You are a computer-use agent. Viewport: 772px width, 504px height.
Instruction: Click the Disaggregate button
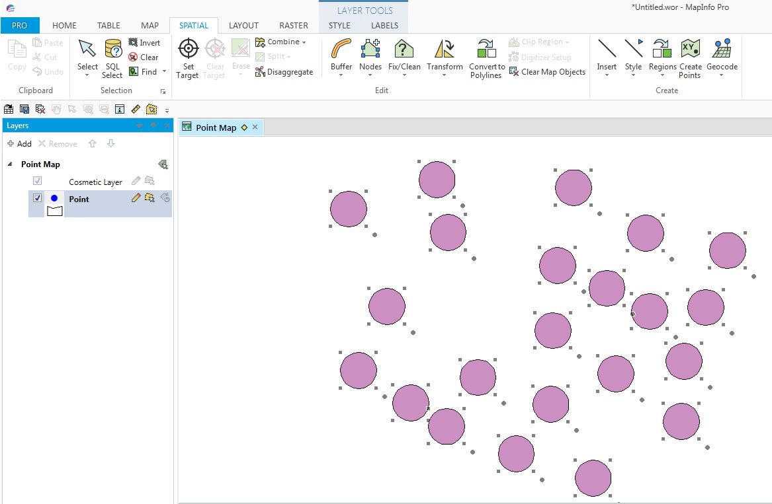point(284,72)
